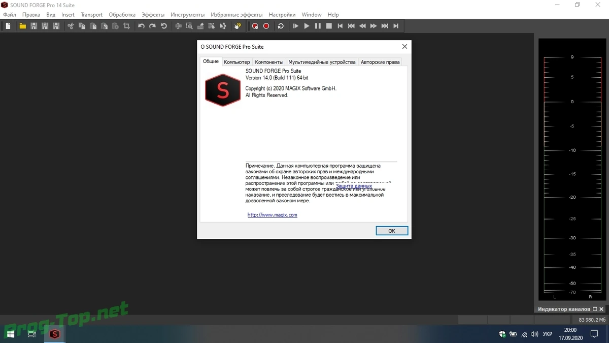Switch to the Мультимедийные устройства tab

(322, 62)
